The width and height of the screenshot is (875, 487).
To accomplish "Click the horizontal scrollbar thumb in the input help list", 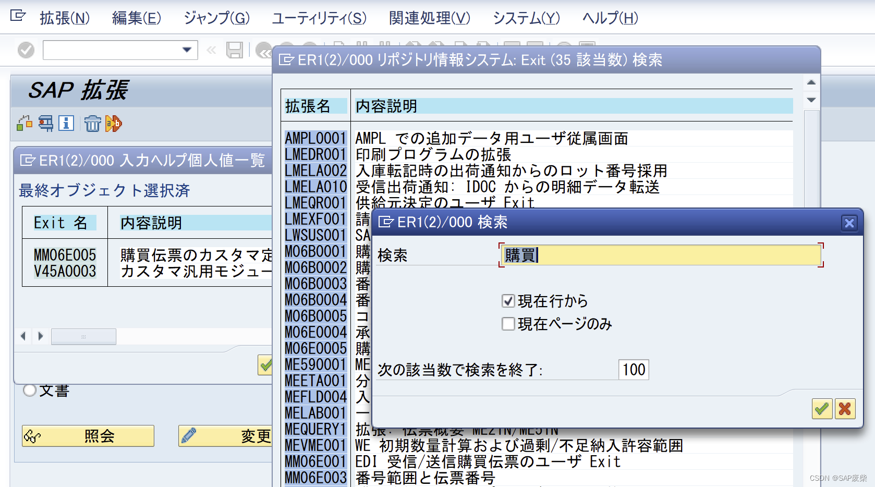I will [x=83, y=336].
